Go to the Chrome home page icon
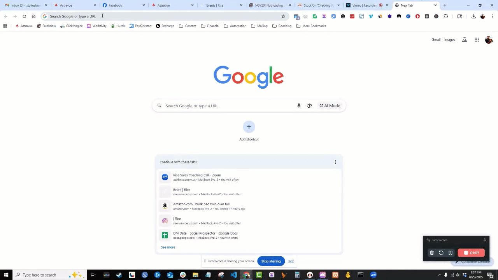The height and width of the screenshot is (280, 498). click(x=34, y=16)
